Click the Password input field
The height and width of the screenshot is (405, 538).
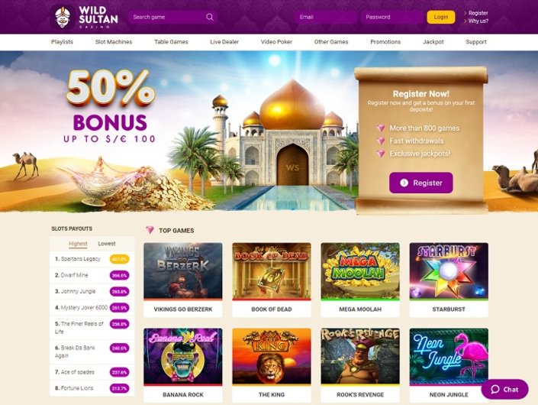point(391,17)
